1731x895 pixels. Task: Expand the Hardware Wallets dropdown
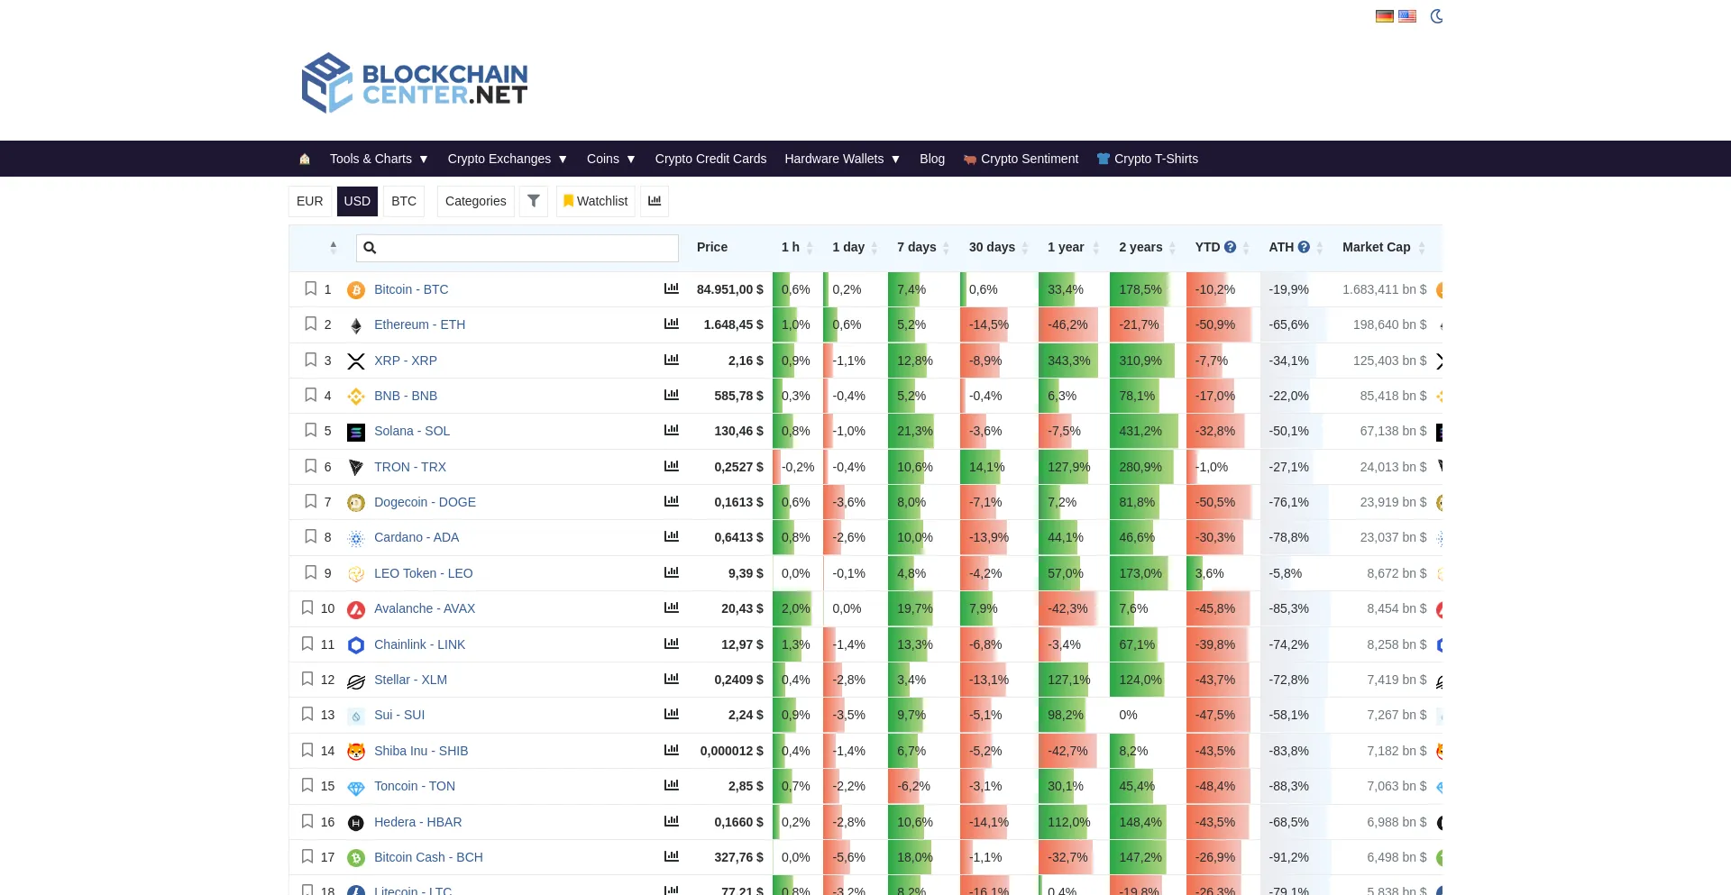click(841, 159)
